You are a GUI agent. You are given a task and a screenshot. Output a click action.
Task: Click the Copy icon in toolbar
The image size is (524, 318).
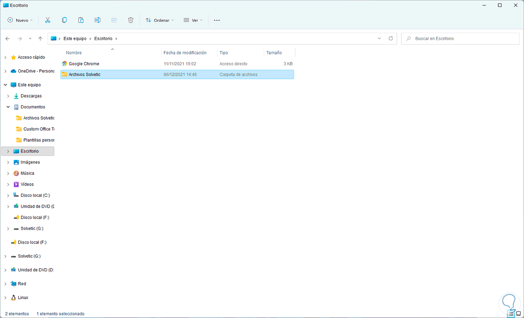click(x=64, y=20)
